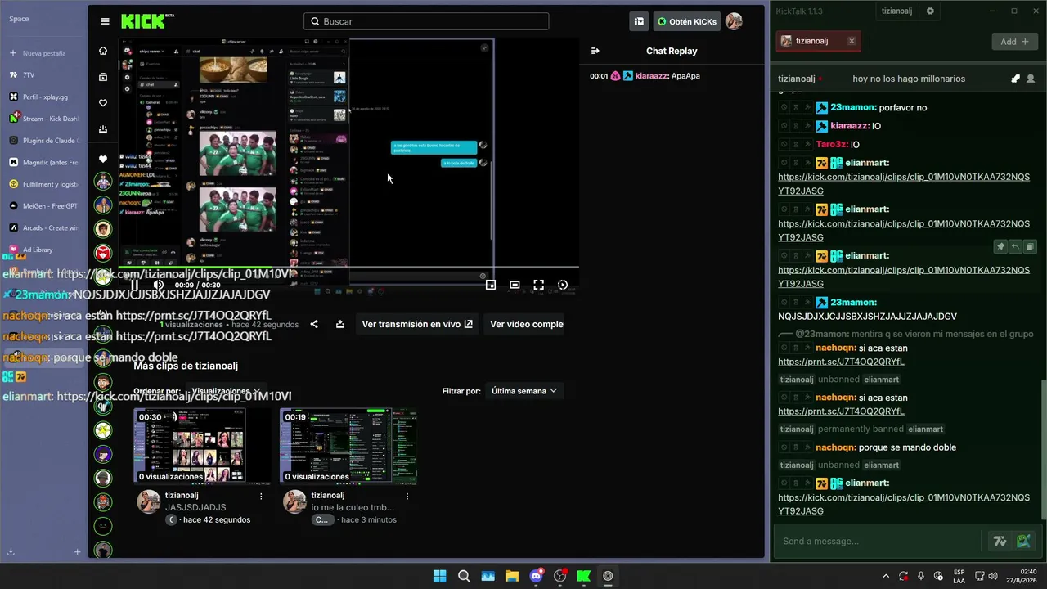Open taskbar clock and date
The image size is (1047, 589).
(x=1022, y=576)
